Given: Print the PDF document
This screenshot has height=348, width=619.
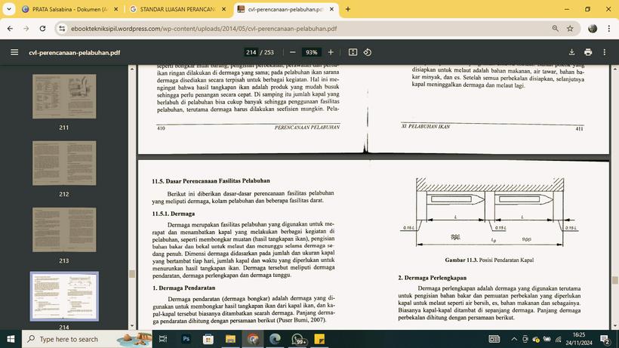Looking at the screenshot, I should pos(588,52).
